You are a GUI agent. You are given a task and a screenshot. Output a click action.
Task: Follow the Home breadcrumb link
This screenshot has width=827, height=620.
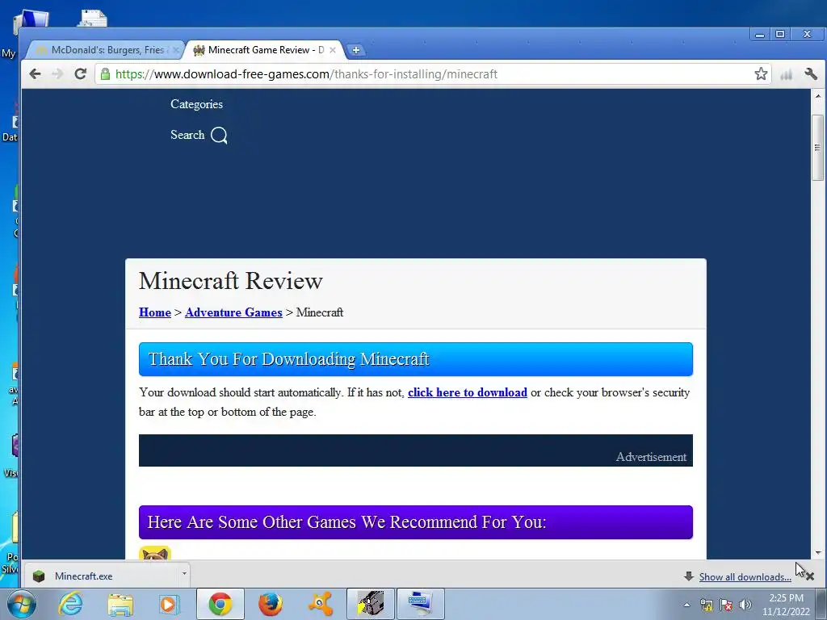point(155,312)
